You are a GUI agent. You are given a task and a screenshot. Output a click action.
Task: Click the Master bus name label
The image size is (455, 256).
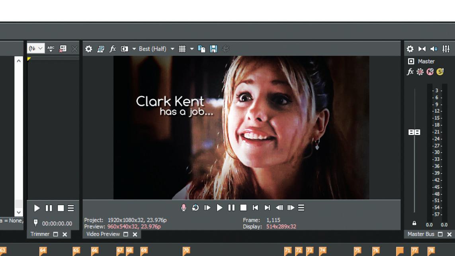(x=426, y=61)
